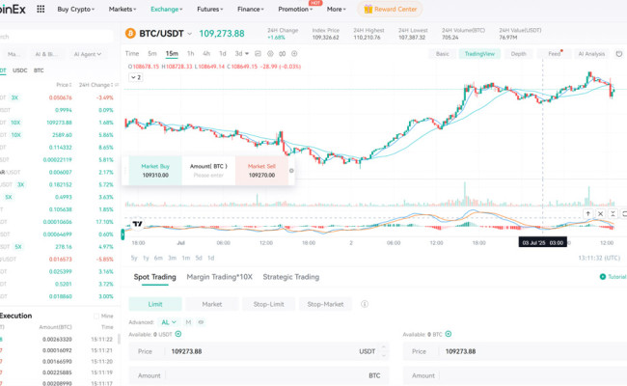The width and height of the screenshot is (627, 386).
Task: Open the Tutorial link icon
Action: click(x=600, y=277)
